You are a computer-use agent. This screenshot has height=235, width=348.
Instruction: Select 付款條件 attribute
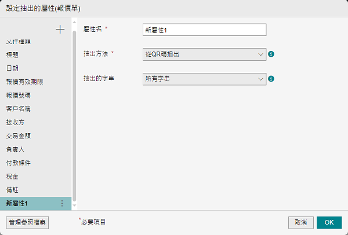[19, 163]
